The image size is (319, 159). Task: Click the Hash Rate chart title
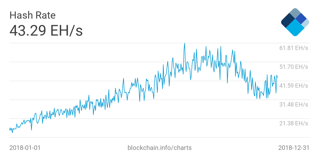(32, 15)
